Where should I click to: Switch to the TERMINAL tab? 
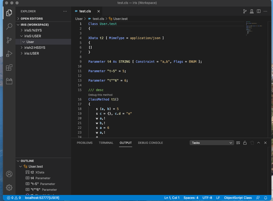106,143
